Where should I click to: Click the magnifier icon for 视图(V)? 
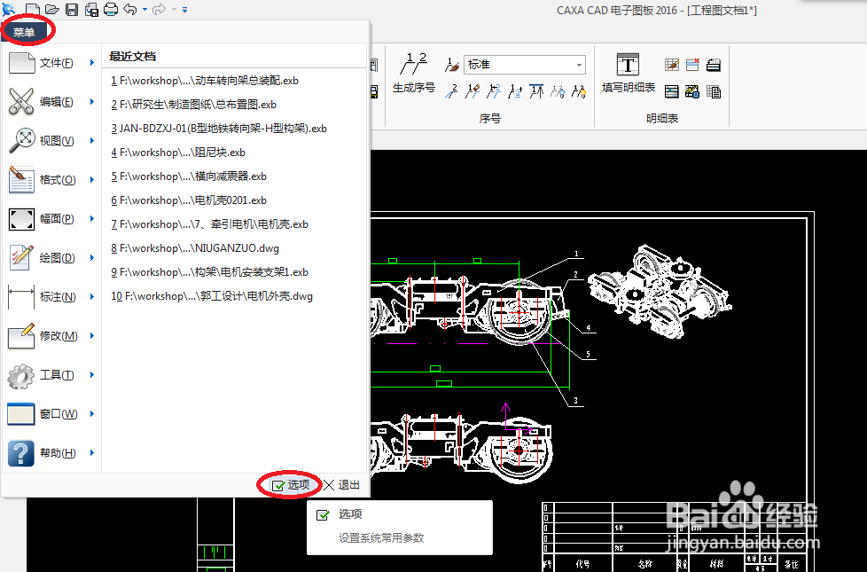21,140
